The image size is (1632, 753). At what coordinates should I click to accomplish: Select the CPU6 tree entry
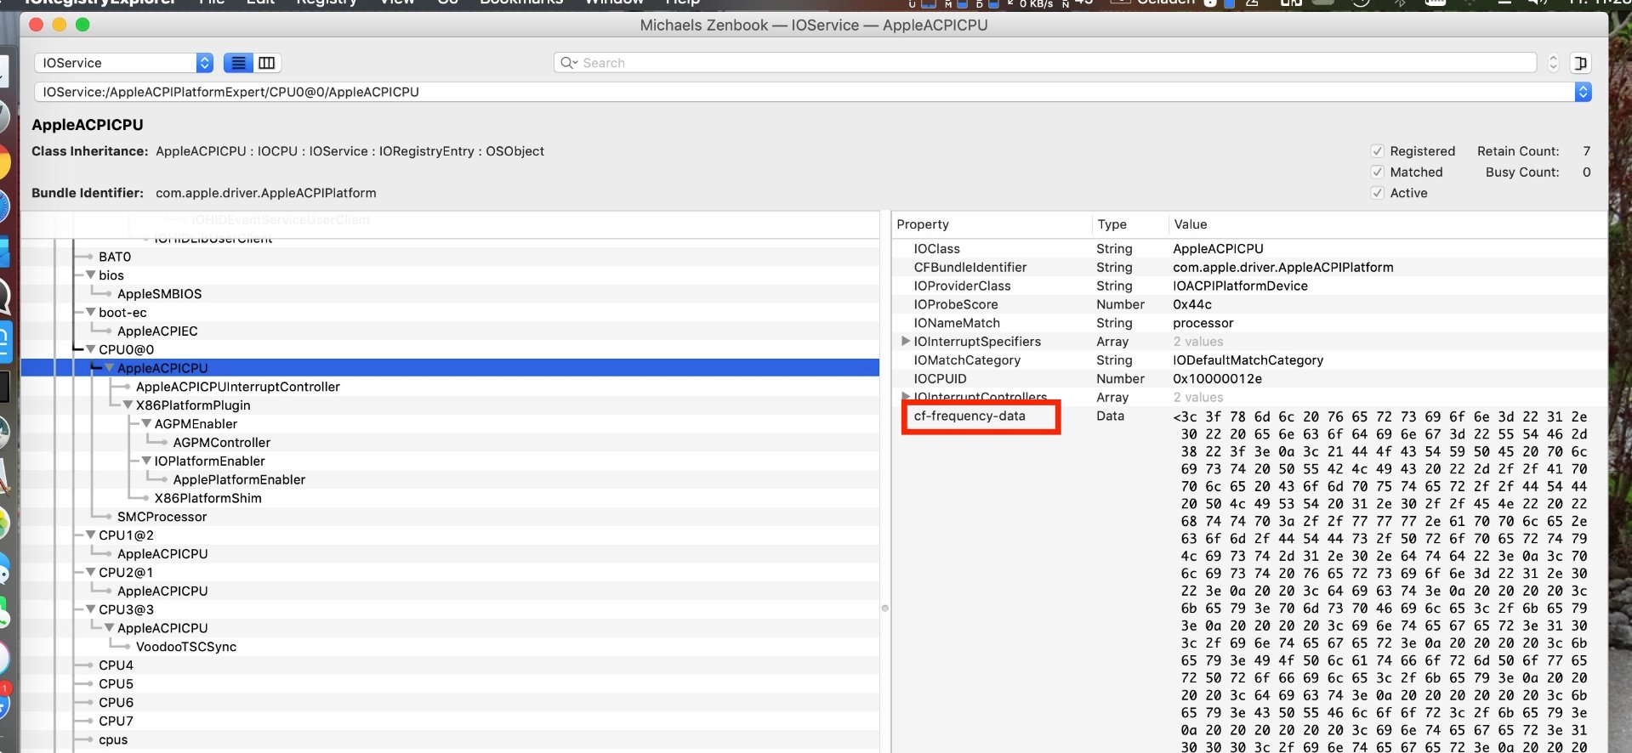tap(116, 703)
